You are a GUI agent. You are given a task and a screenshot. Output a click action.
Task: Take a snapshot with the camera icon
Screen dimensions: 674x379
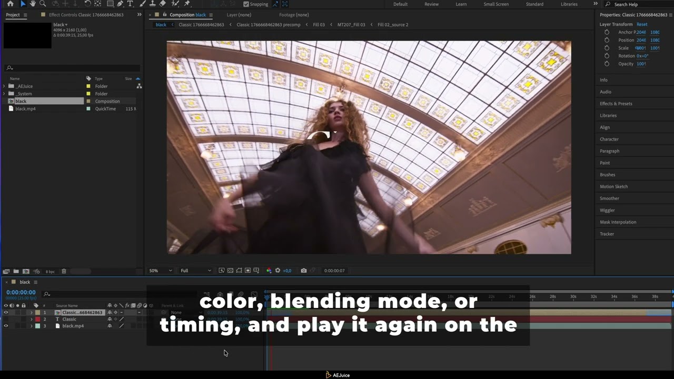[x=303, y=271]
